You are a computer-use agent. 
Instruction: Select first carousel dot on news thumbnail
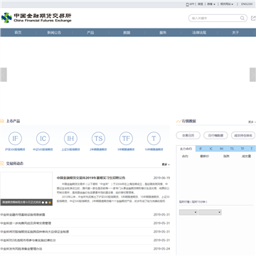coord(43,203)
